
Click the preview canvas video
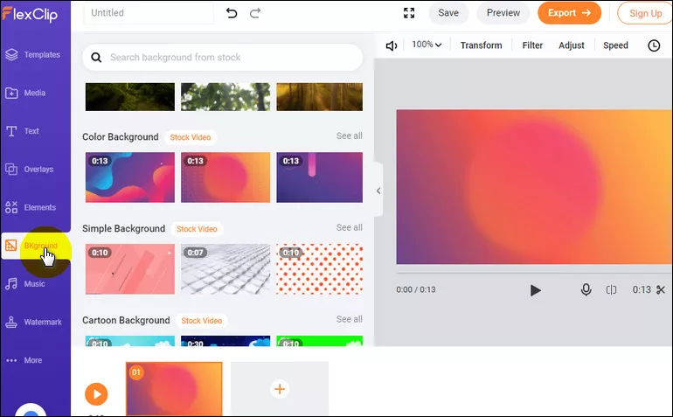coord(534,187)
